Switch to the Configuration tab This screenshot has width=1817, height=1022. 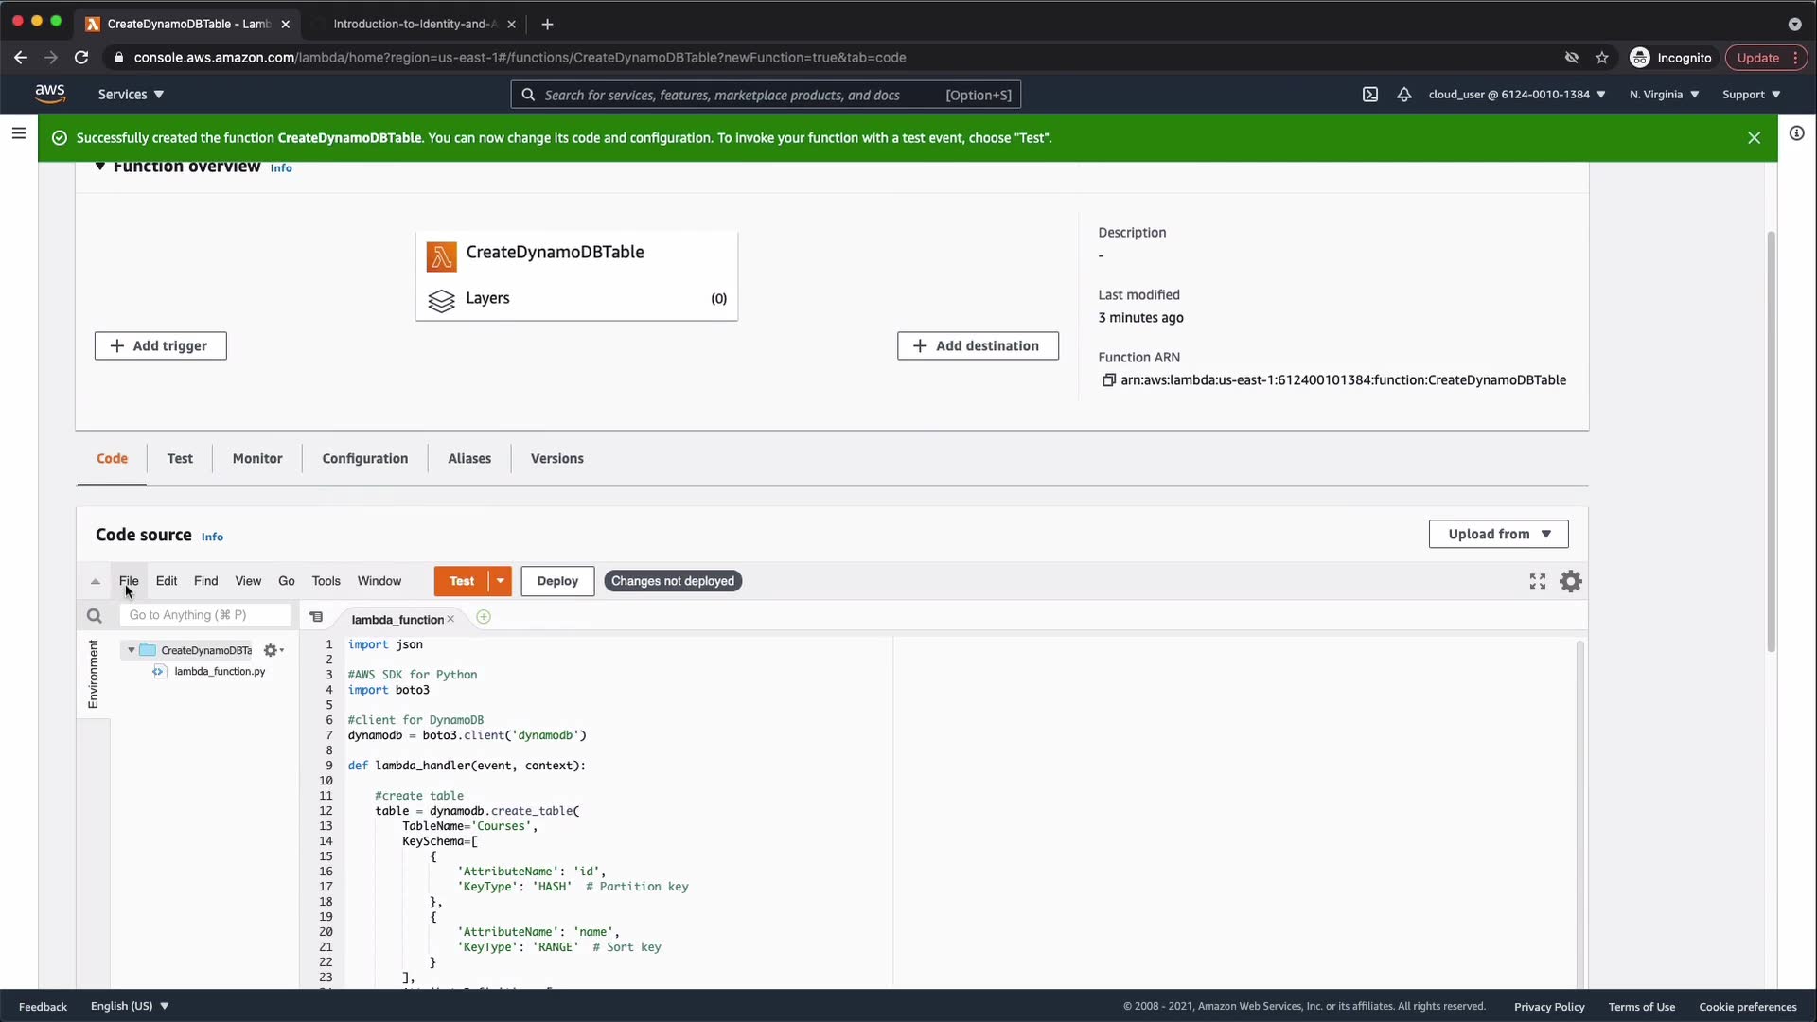[x=364, y=458]
